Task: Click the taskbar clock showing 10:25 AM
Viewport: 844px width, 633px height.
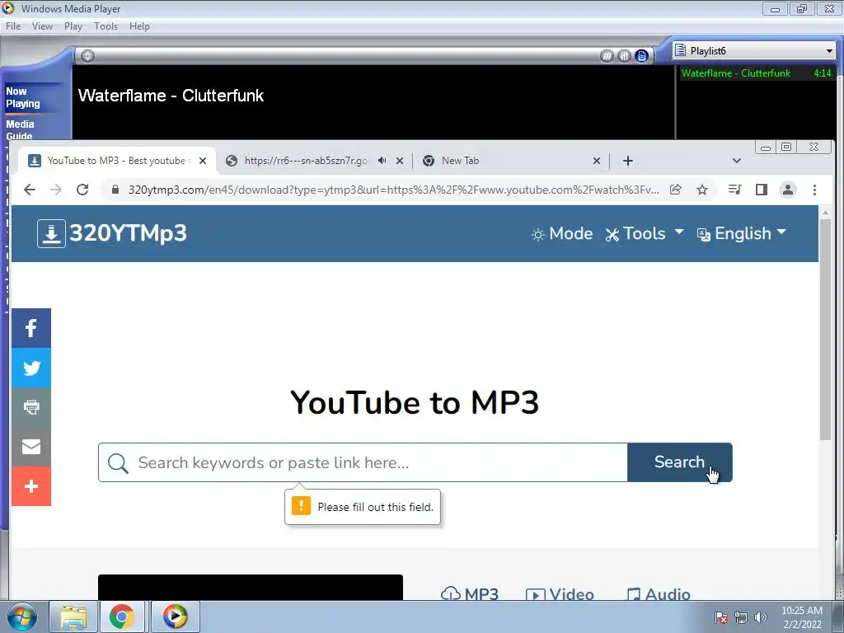Action: tap(802, 617)
